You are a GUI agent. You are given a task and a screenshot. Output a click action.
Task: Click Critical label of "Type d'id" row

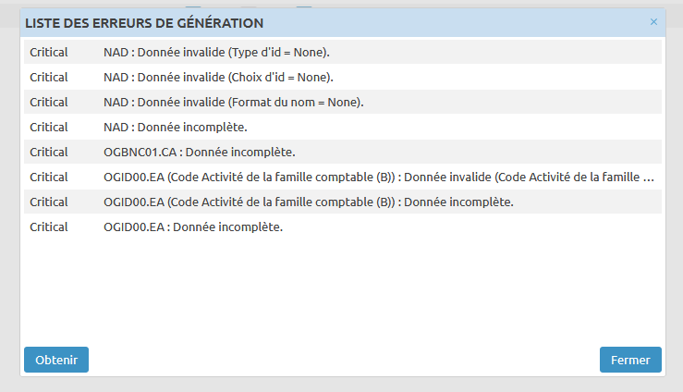(x=49, y=52)
